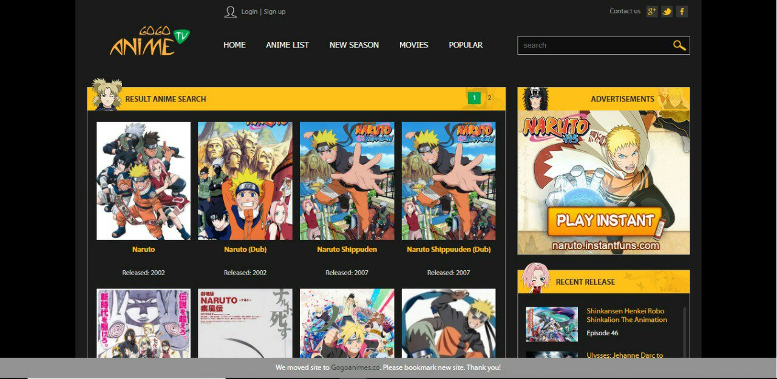Click the RECENT RELEASE heading
This screenshot has width=777, height=379.
point(585,282)
